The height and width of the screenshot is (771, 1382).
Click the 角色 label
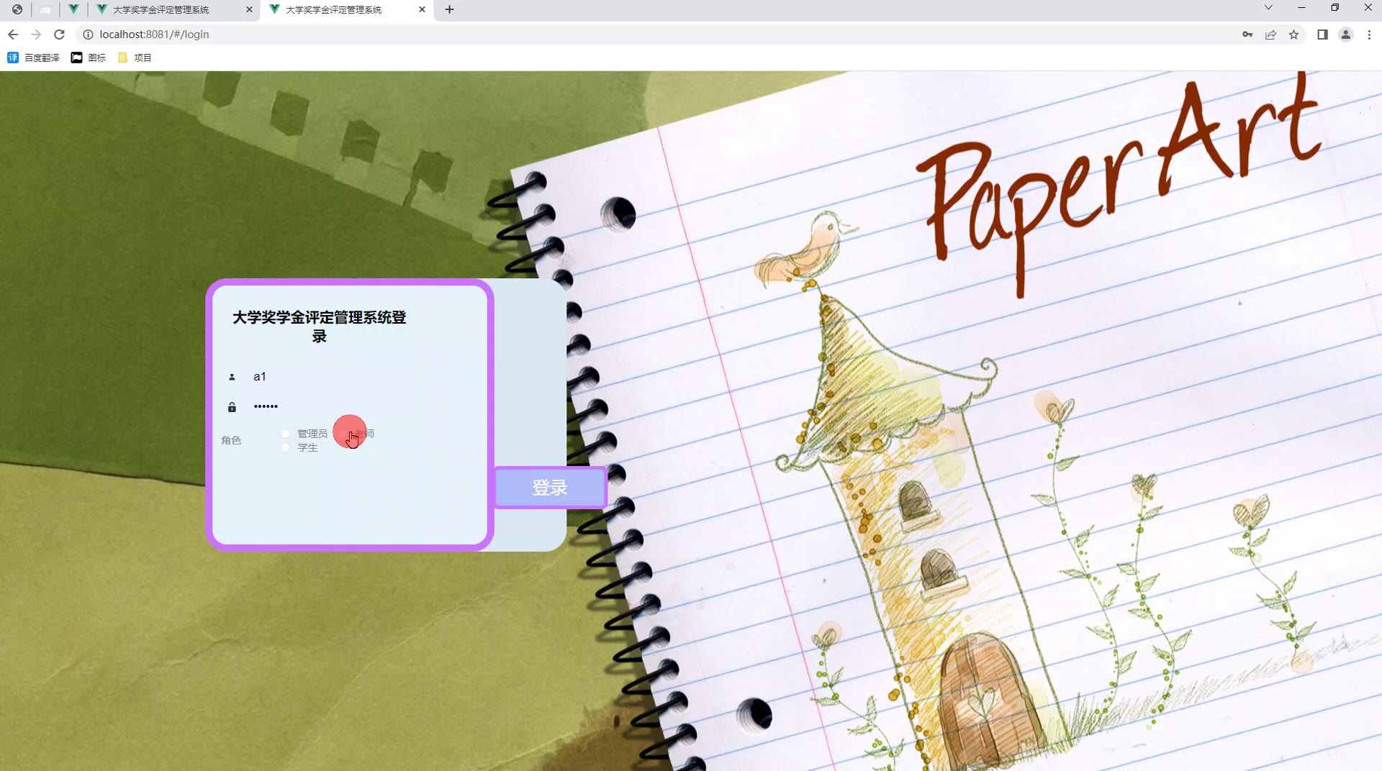[231, 440]
